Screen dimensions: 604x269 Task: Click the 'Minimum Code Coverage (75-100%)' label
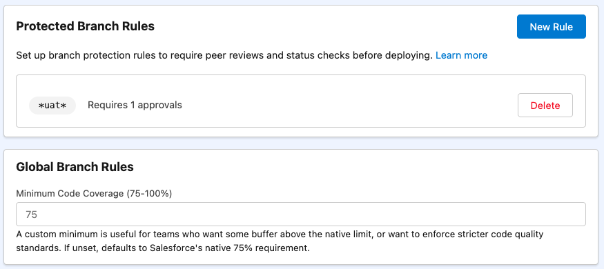click(94, 194)
